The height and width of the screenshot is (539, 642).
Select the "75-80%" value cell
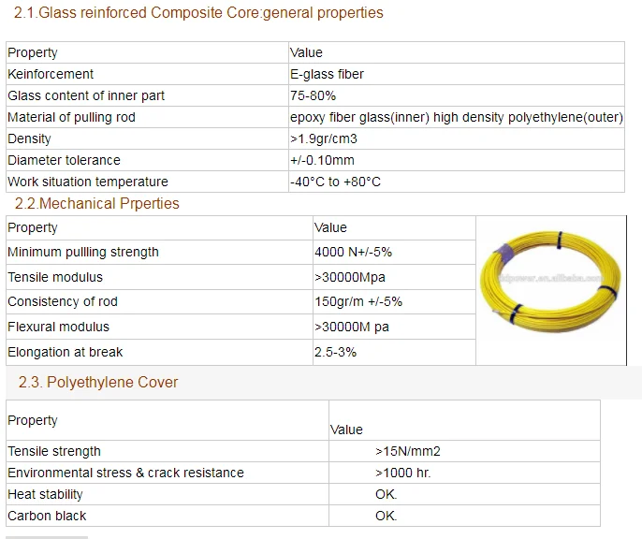(x=314, y=95)
